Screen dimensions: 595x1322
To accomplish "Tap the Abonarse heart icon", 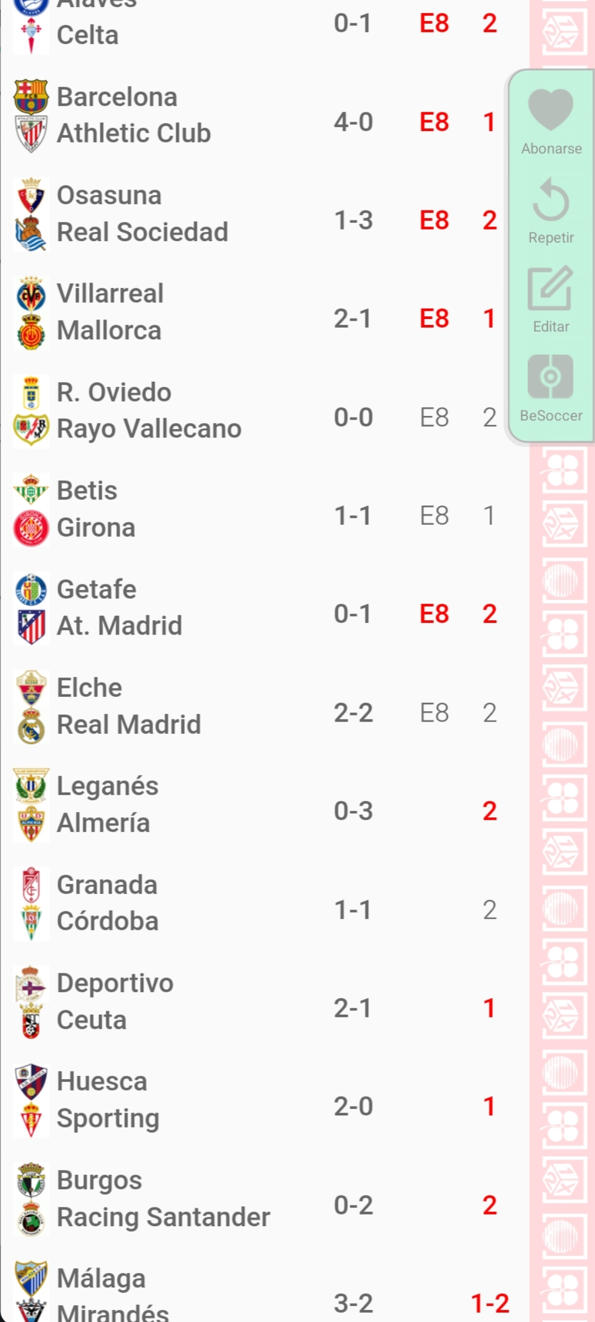I will coord(550,110).
